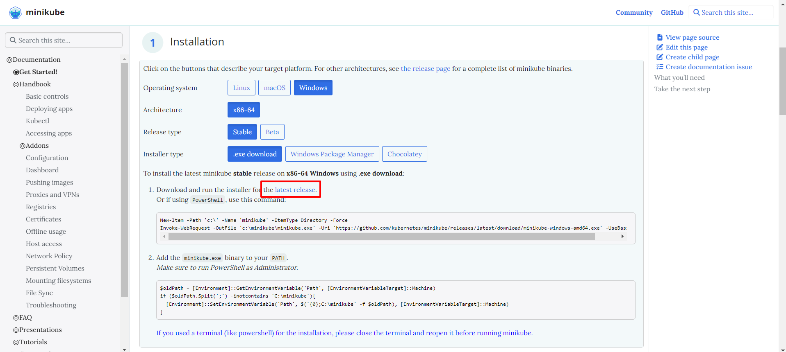Select Linux operating system
Image resolution: width=786 pixels, height=352 pixels.
(x=241, y=88)
